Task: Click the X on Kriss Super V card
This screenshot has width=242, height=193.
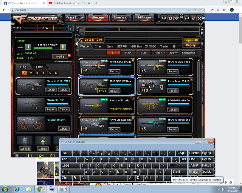Action: pyautogui.click(x=191, y=79)
